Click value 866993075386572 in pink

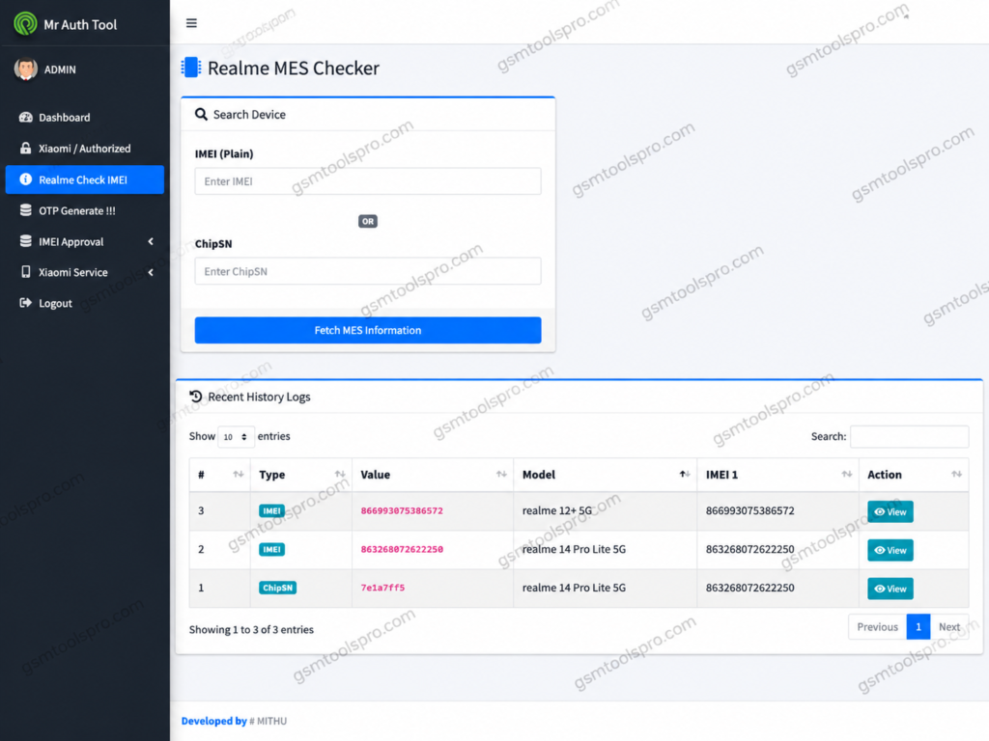point(402,511)
